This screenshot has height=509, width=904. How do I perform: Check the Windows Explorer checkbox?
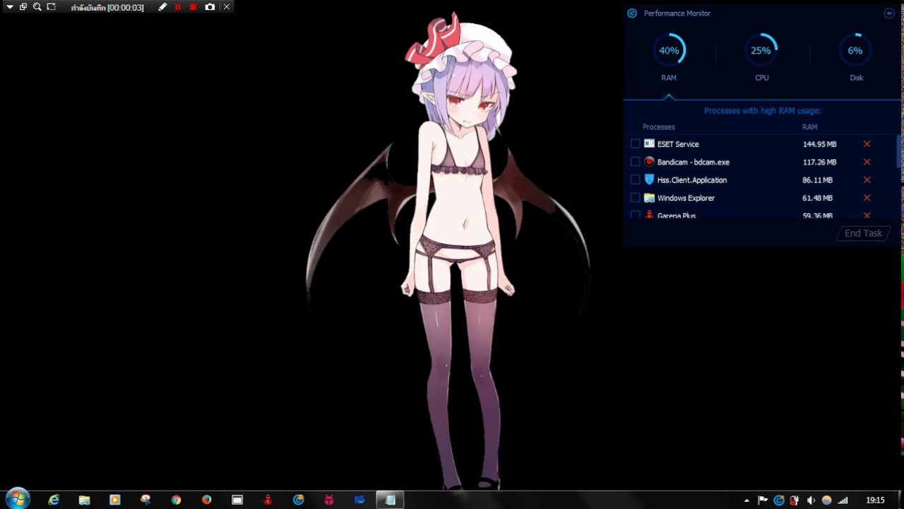[636, 198]
